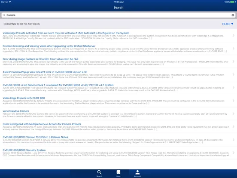Click the Wi-Fi icon in status bar
The image size is (237, 178).
pyautogui.click(x=10, y=2)
